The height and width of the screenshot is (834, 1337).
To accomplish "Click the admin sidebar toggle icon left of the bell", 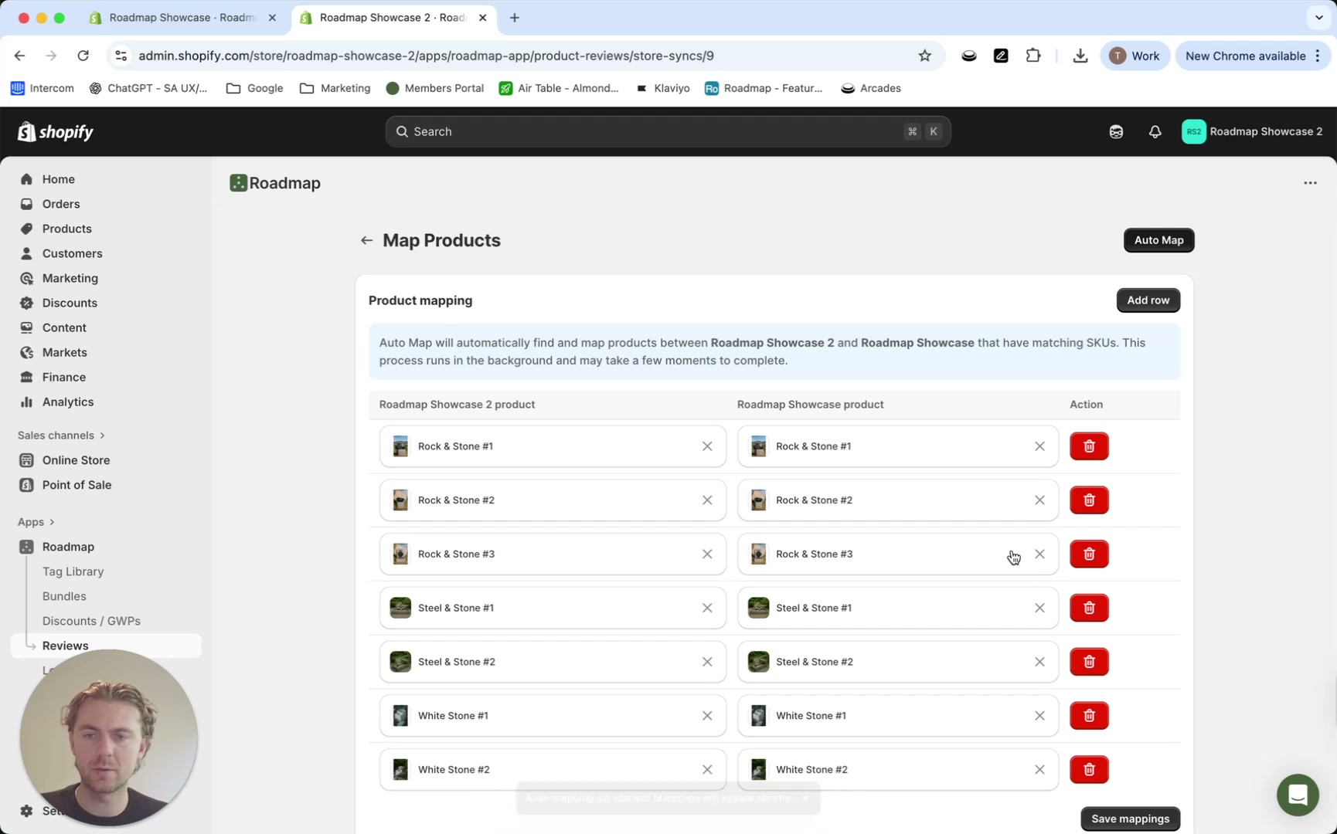I will click(1116, 131).
